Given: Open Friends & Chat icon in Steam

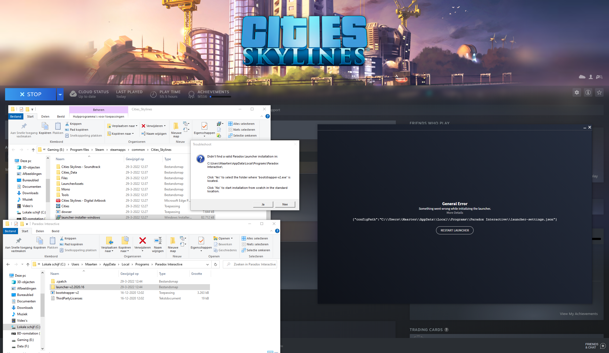Looking at the screenshot, I should [603, 346].
